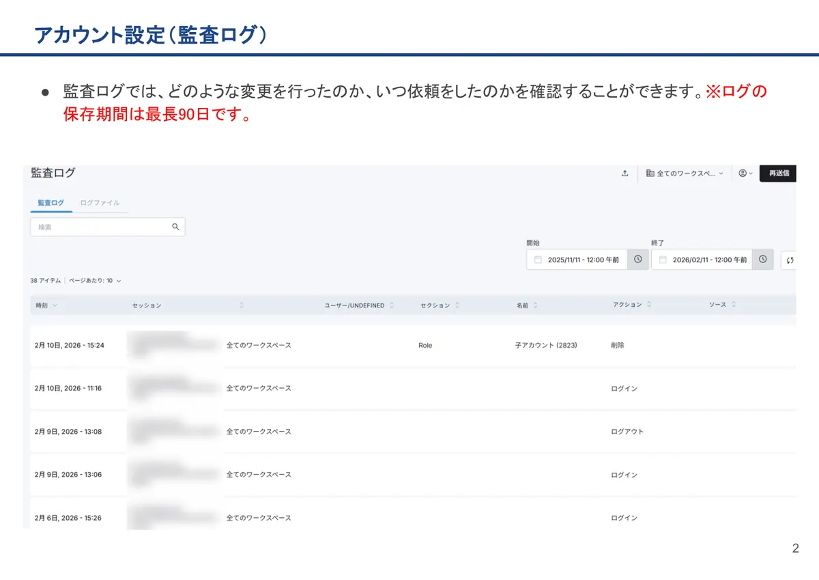Screen dimensions: 819x580
Task: Click the 38 アイテム count text
Action: (46, 281)
